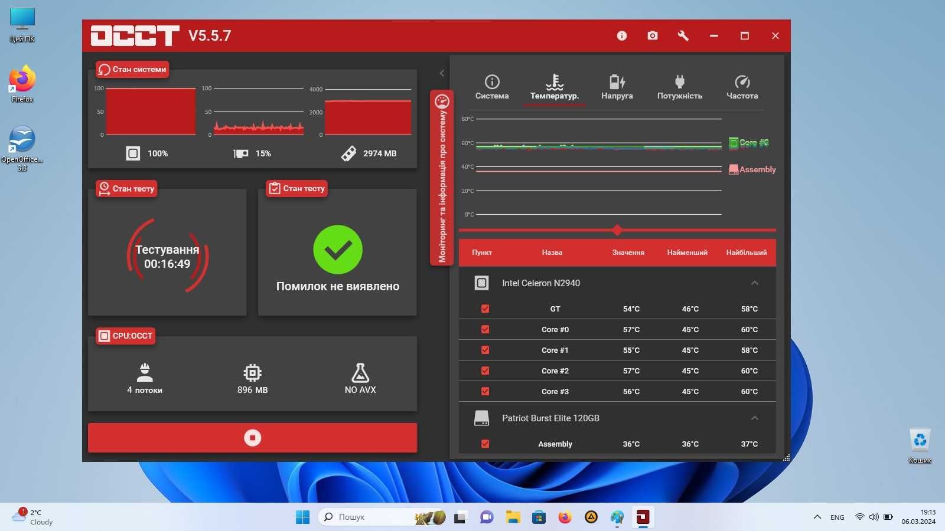Open OpenOffice 3.3 desktop shortcut

(x=22, y=149)
